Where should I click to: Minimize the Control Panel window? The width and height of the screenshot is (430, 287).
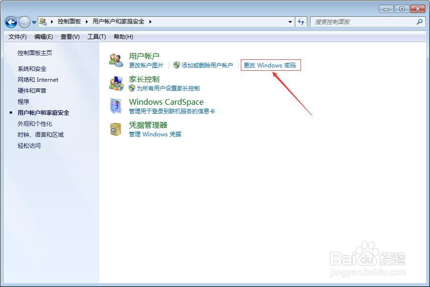[386, 9]
